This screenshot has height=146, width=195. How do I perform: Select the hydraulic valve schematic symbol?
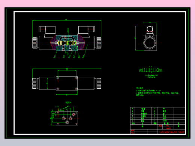[x=151, y=70]
